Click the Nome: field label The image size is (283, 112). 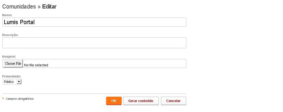pyautogui.click(x=7, y=15)
